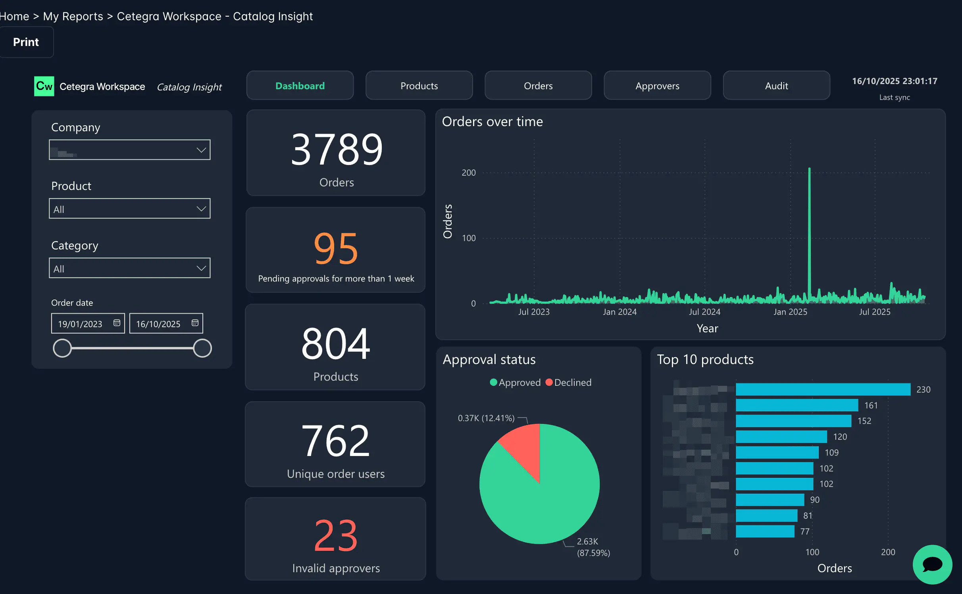Click the Print button
Image resolution: width=962 pixels, height=594 pixels.
pos(26,42)
